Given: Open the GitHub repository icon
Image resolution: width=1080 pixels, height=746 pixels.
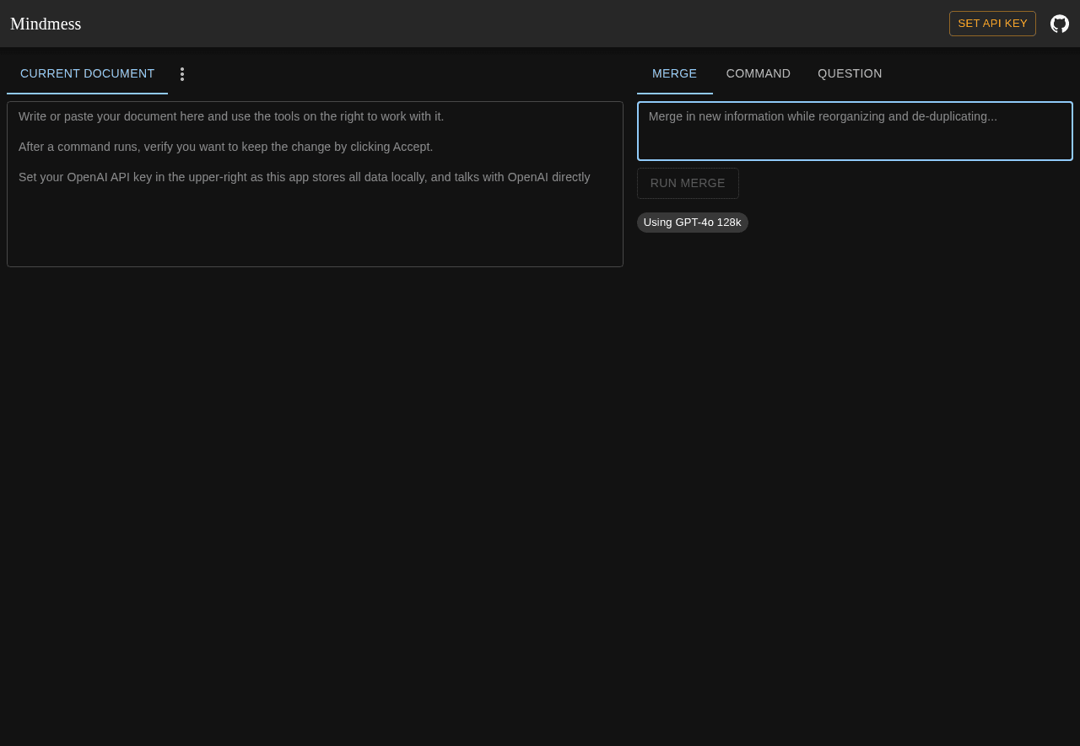Looking at the screenshot, I should [1059, 24].
